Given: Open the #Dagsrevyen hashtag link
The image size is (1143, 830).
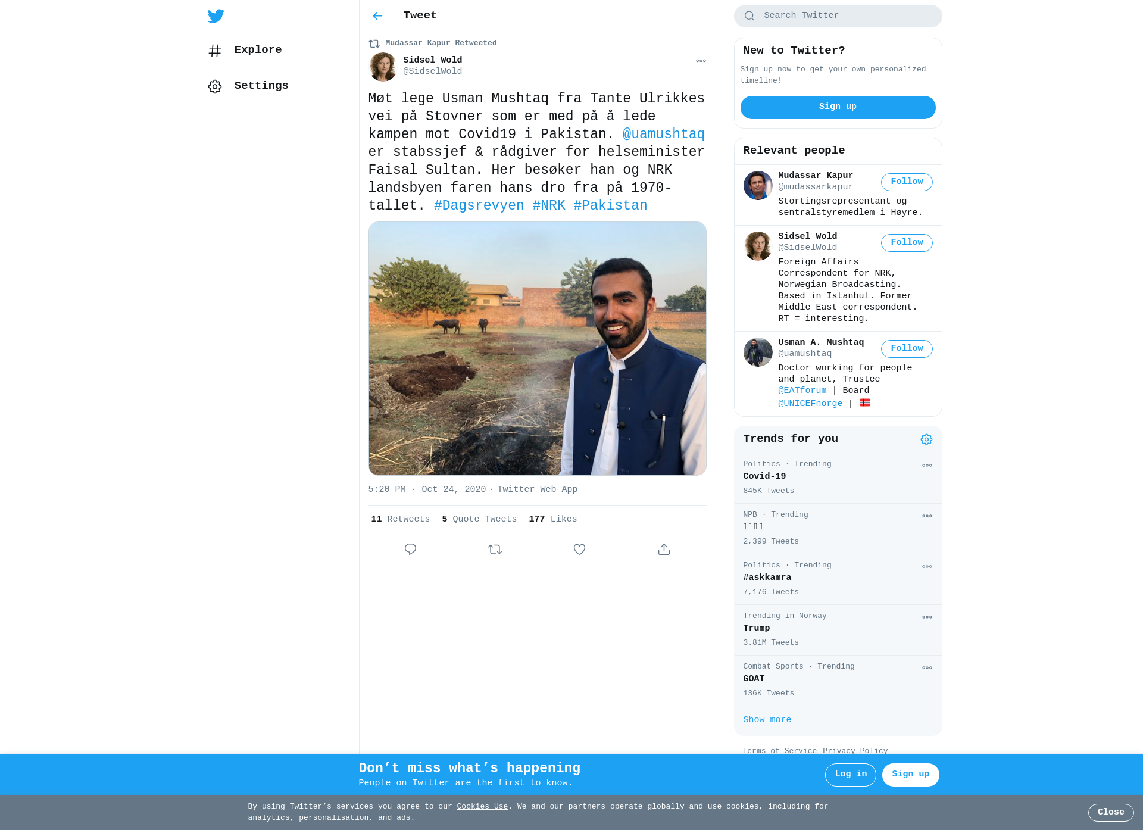Looking at the screenshot, I should pyautogui.click(x=479, y=205).
